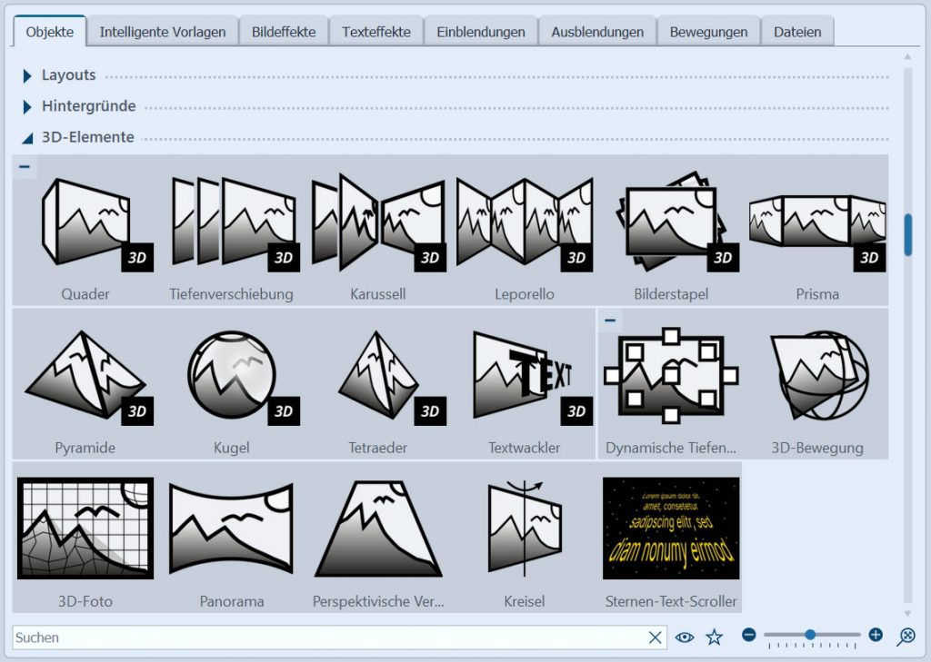931x662 pixels.
Task: Pick the Panorama object icon
Action: coord(231,529)
